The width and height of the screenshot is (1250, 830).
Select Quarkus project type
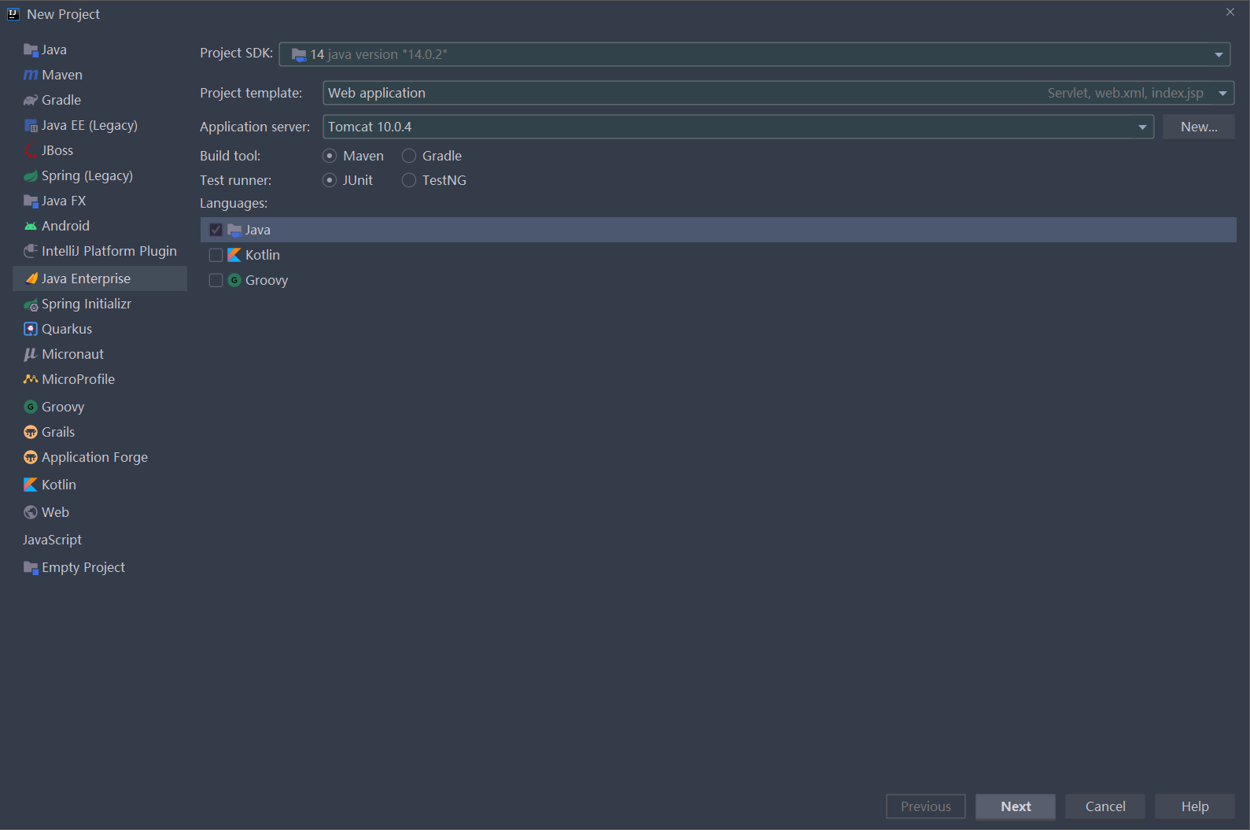pyautogui.click(x=100, y=329)
